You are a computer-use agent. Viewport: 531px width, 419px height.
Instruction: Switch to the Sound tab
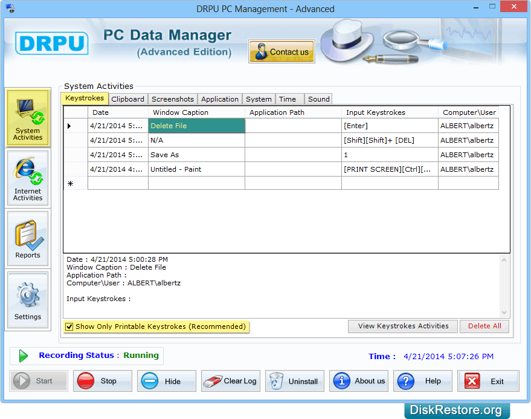click(x=319, y=99)
